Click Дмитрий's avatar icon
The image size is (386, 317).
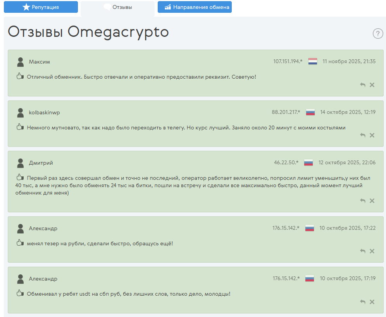pos(20,163)
